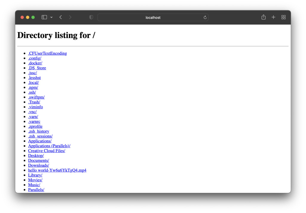Image resolution: width=306 pixels, height=213 pixels.
Task: Open the Share menu icon
Action: tap(264, 17)
